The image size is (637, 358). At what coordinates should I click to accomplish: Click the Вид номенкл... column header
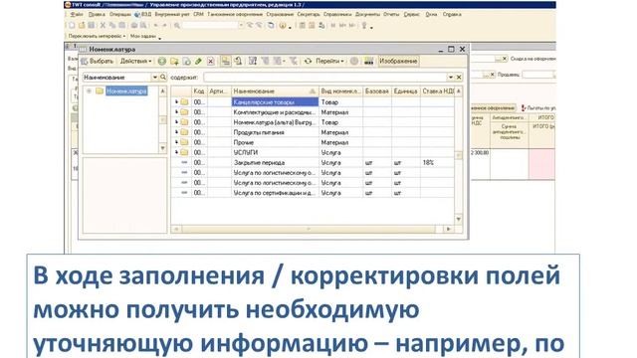coord(340,91)
